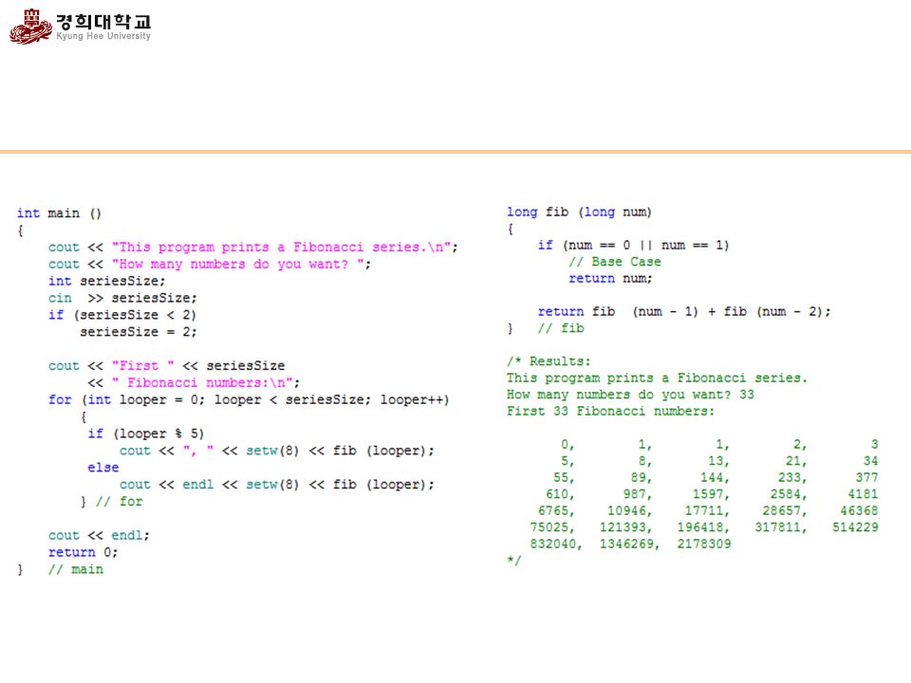Viewport: 911px width, 683px height.
Task: Click the '// Base Case' comment
Action: click(615, 262)
